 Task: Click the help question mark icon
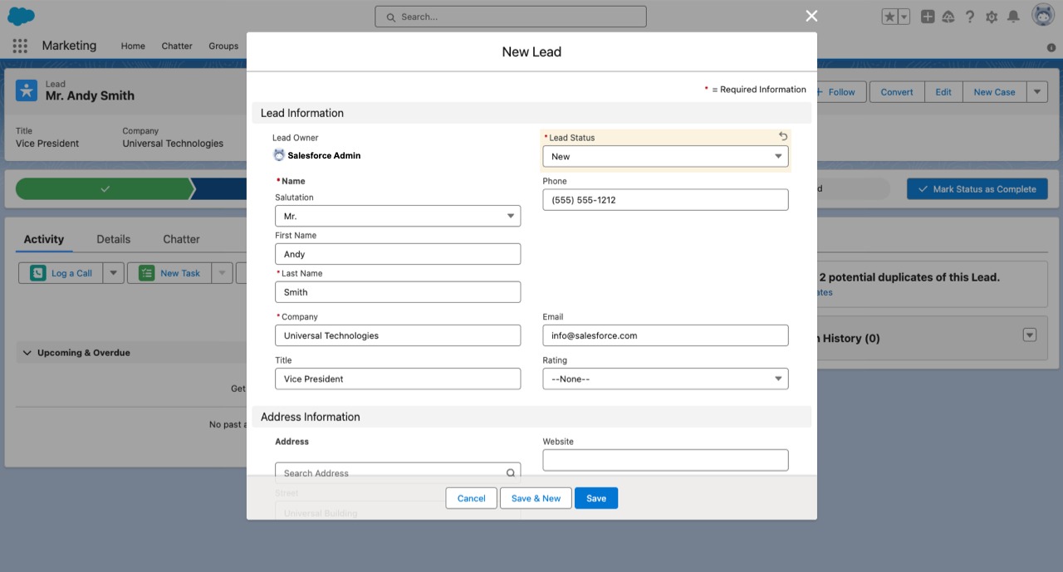point(969,17)
